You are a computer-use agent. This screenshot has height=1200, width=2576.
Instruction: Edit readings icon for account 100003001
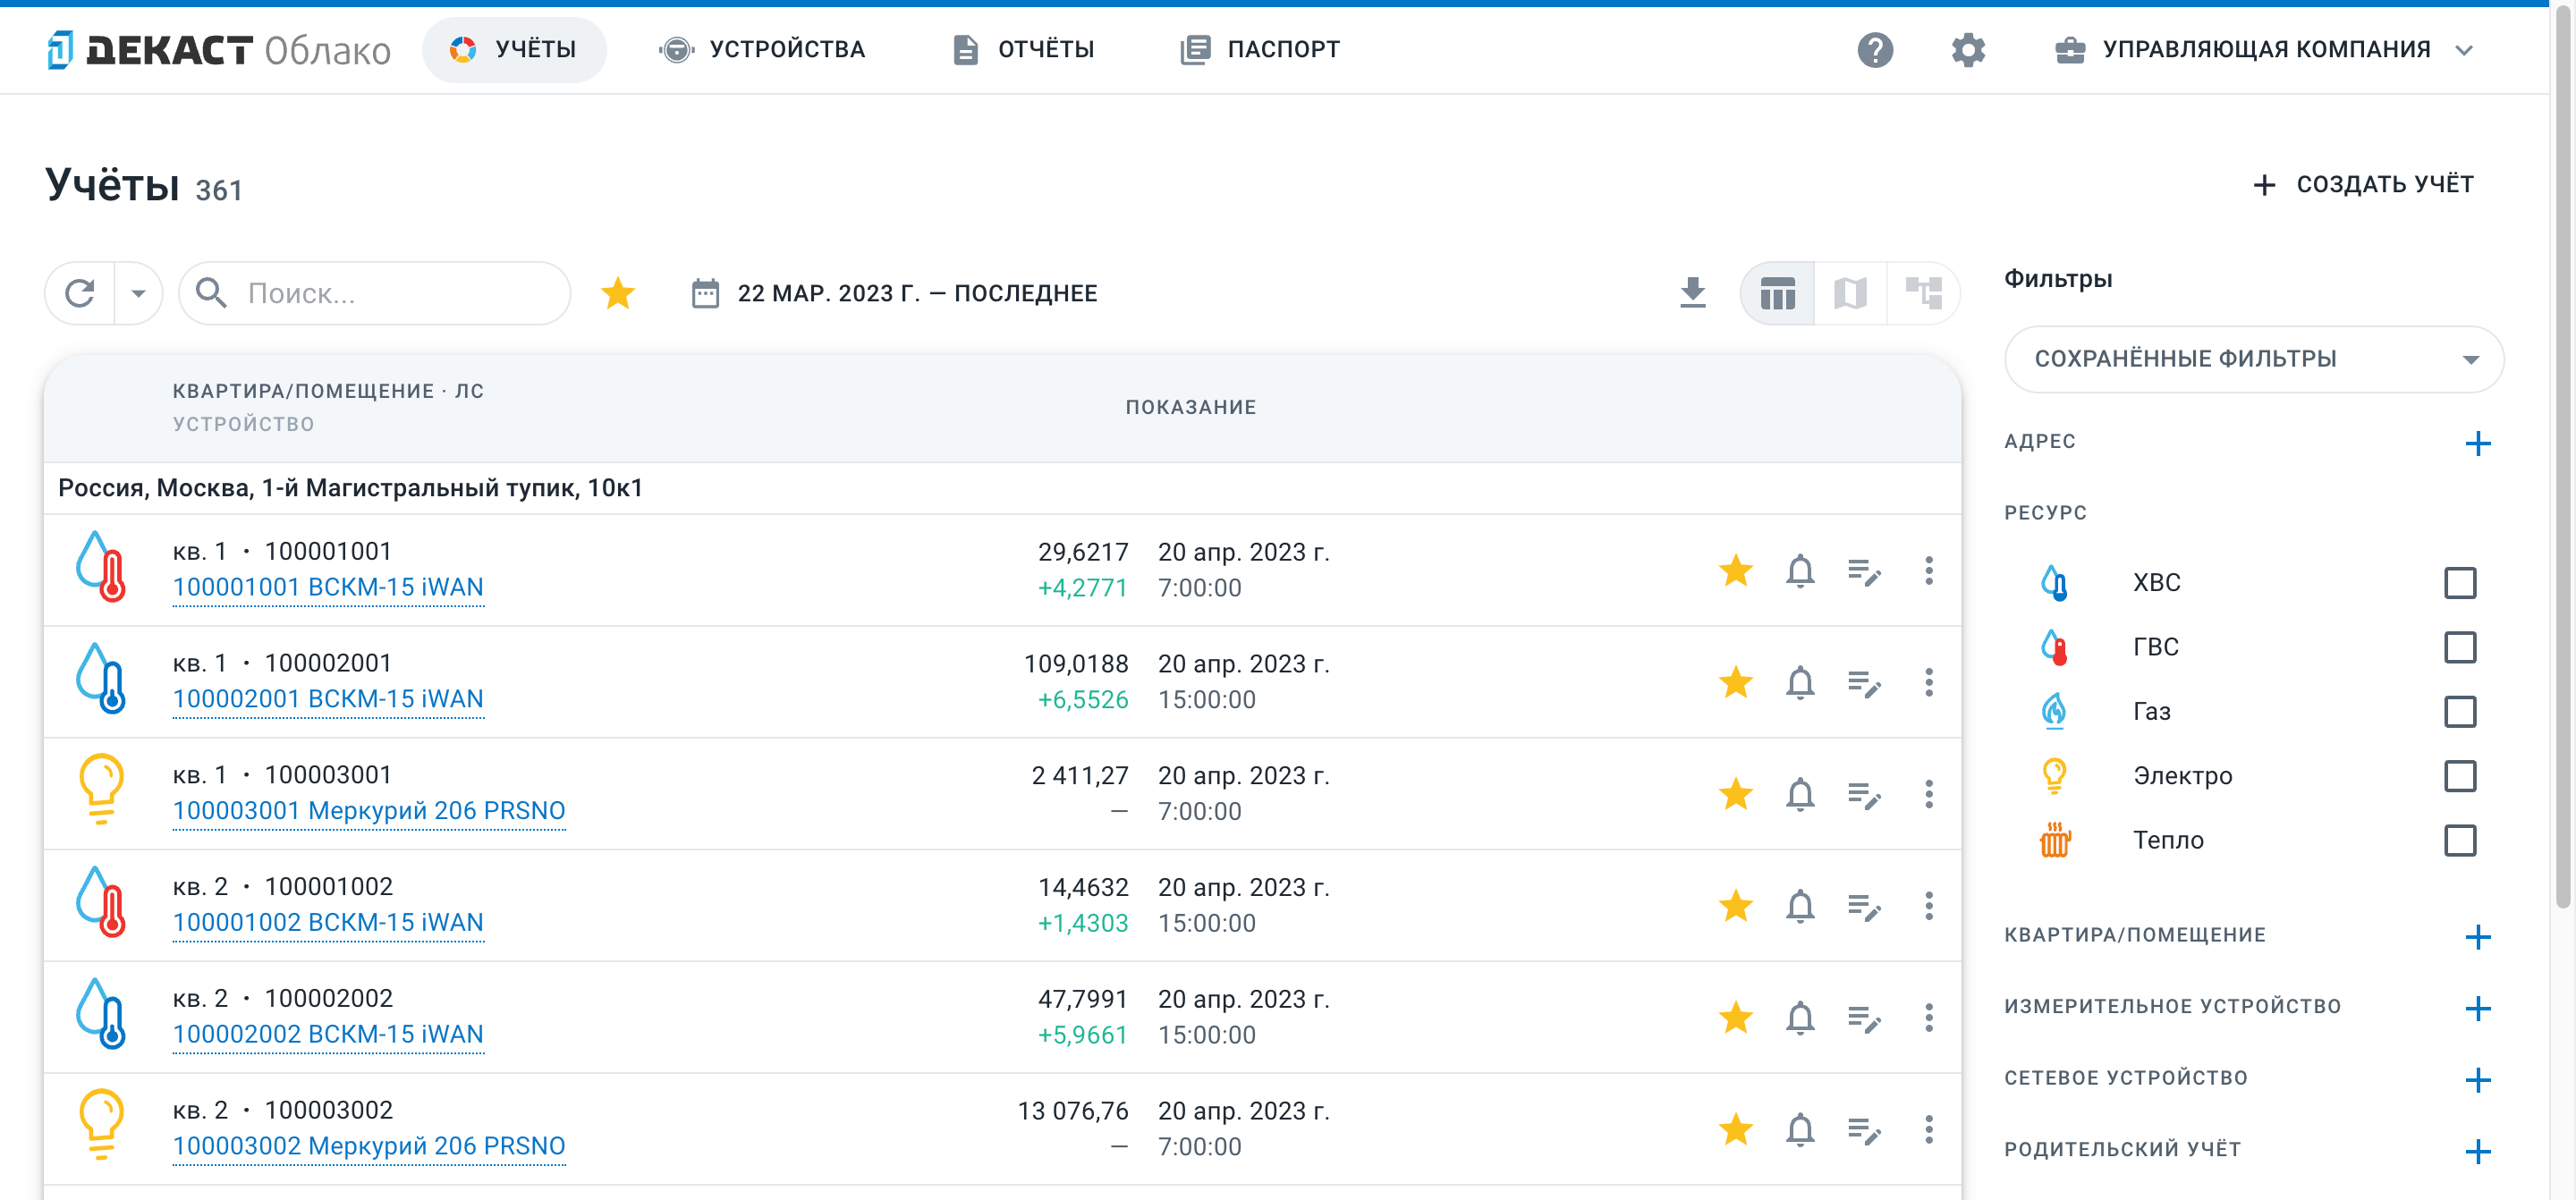[1864, 795]
